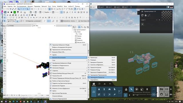Choose 'Зеркальное Отражение' in submenu
The width and height of the screenshot is (183, 103).
pyautogui.click(x=102, y=62)
